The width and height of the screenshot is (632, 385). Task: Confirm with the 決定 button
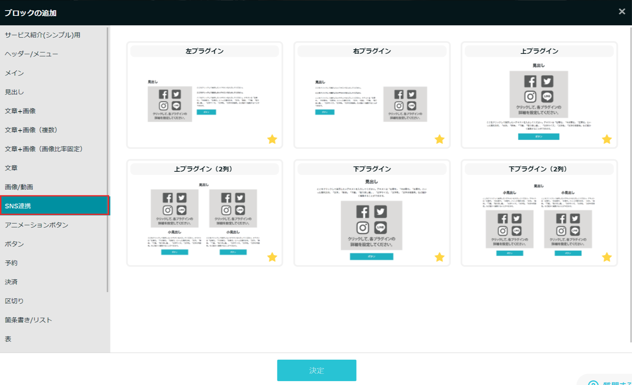[317, 370]
